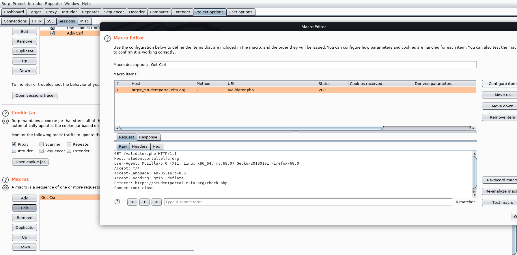Image resolution: width=517 pixels, height=255 pixels.
Task: Click the + search options button
Action: pos(144,202)
